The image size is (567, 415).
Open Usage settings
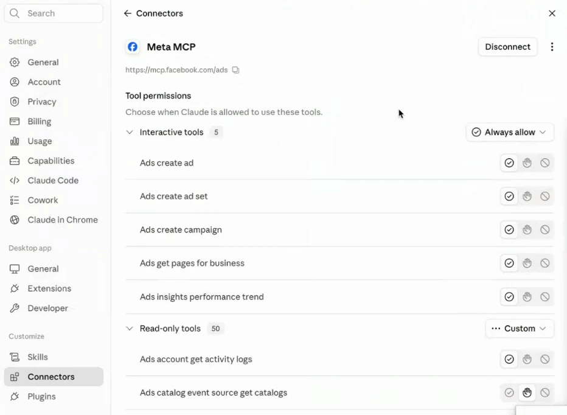(54, 141)
